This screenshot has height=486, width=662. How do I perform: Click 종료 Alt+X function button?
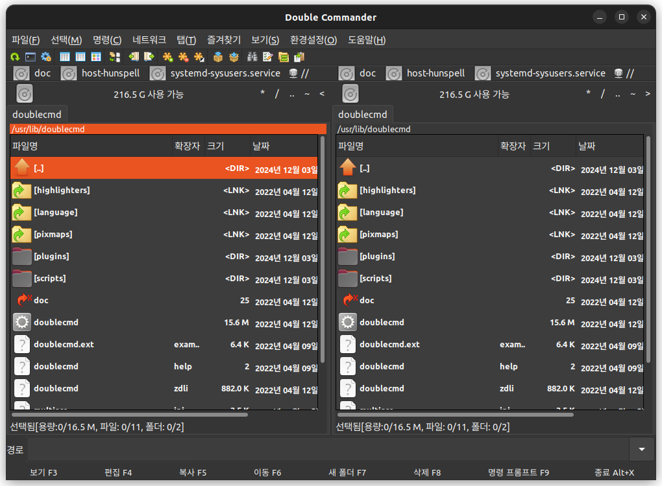pyautogui.click(x=614, y=472)
